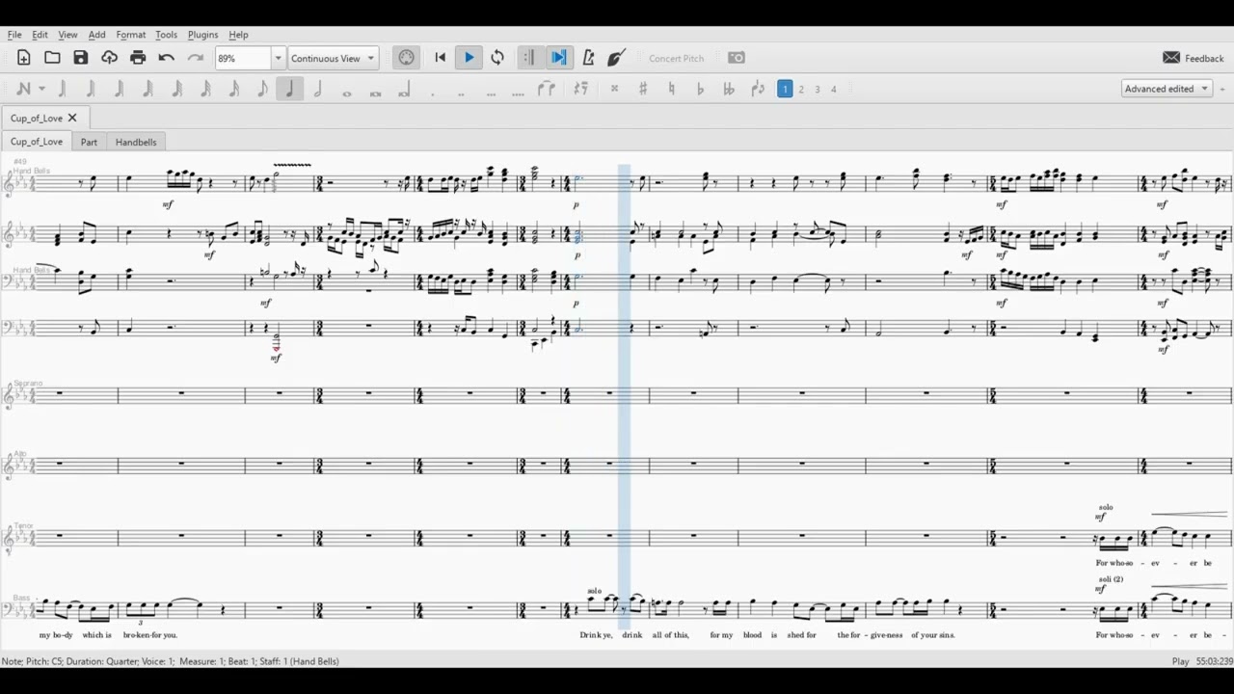Insert a rest with the rest icon

pos(580,89)
